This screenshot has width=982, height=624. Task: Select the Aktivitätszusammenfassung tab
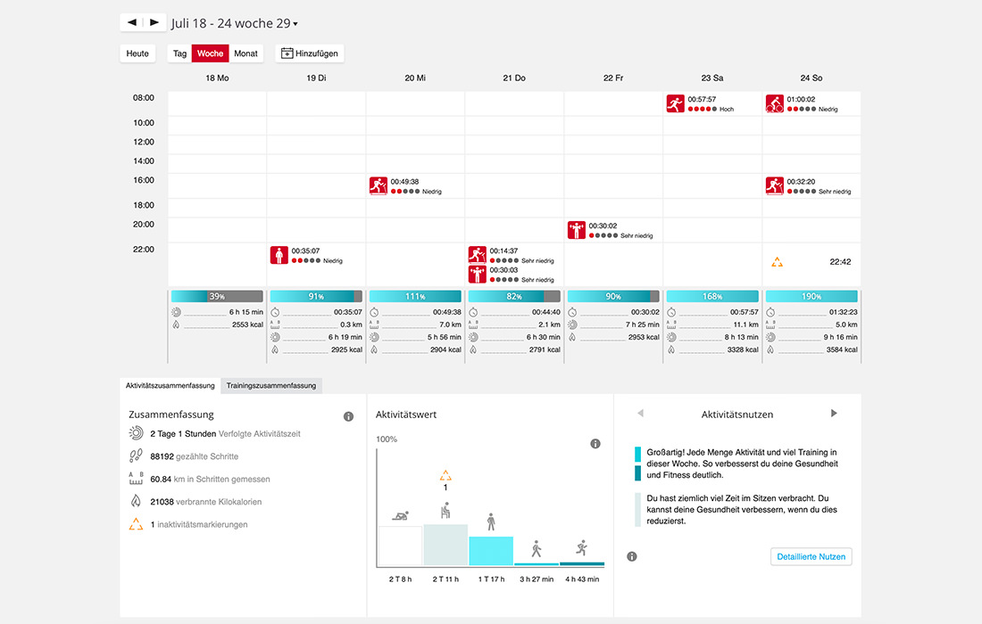(x=170, y=386)
